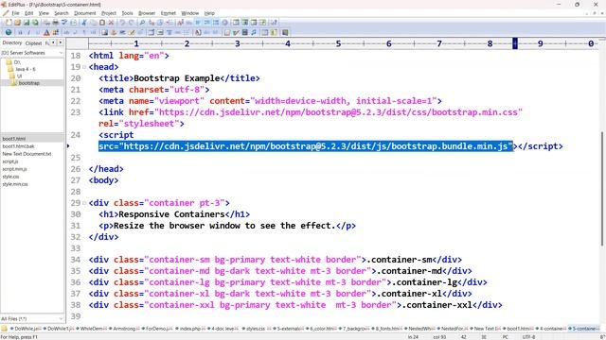Select style.css in the file list
This screenshot has width=606, height=340.
(10, 177)
